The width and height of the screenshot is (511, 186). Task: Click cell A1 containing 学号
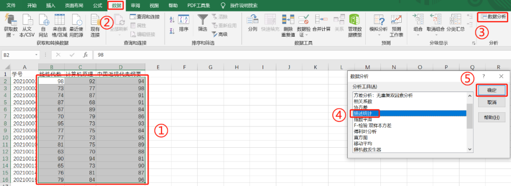pos(25,74)
